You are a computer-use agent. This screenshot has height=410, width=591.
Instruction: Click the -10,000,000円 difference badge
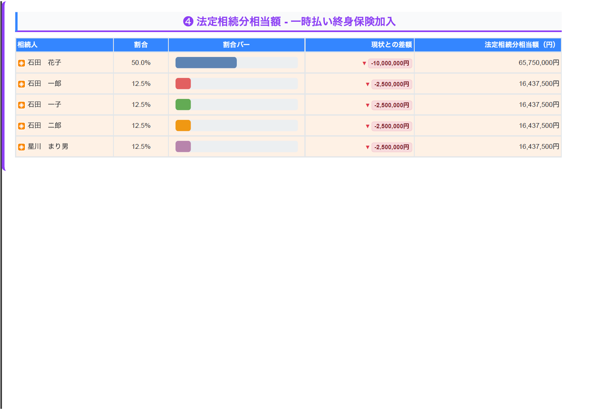coord(390,63)
